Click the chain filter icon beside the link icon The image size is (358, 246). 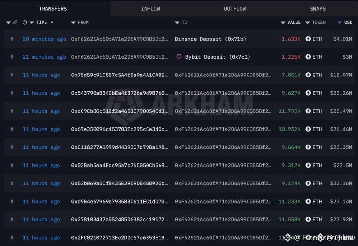(8, 22)
